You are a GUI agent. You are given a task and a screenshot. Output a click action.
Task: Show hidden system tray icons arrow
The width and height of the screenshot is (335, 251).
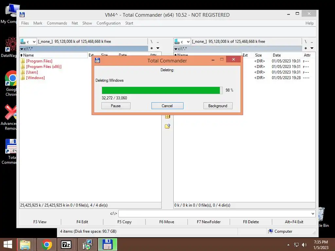click(x=289, y=245)
